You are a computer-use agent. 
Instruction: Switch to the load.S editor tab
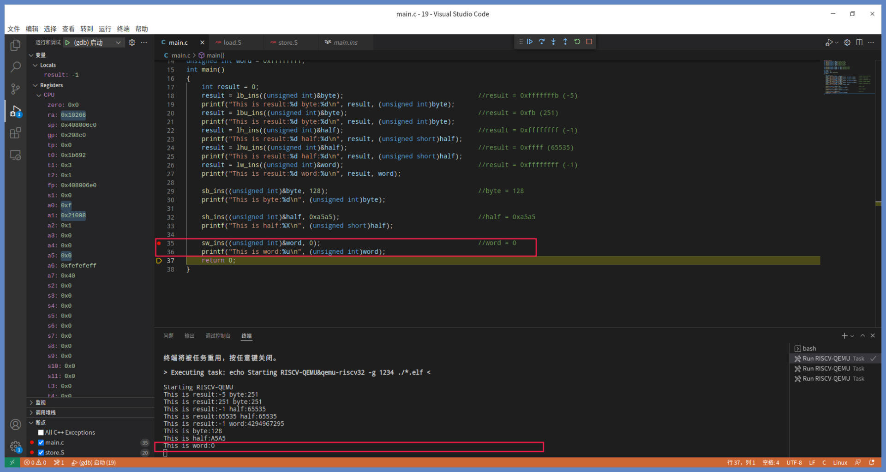(x=232, y=42)
